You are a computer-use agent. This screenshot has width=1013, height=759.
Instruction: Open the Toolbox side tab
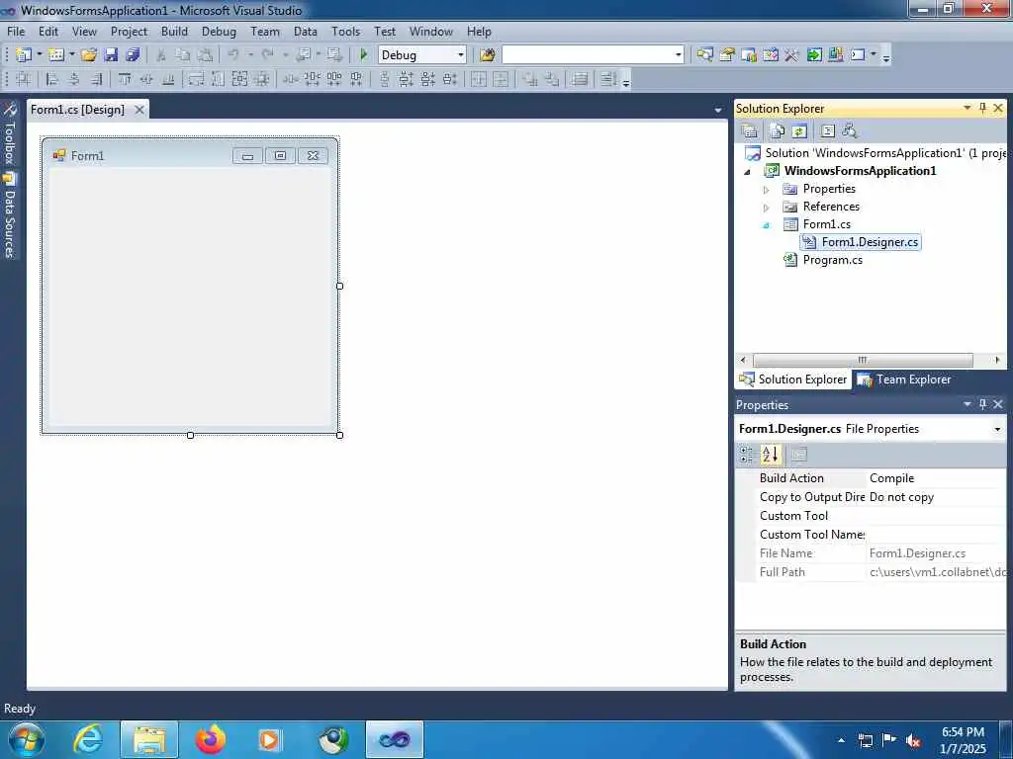coord(9,133)
